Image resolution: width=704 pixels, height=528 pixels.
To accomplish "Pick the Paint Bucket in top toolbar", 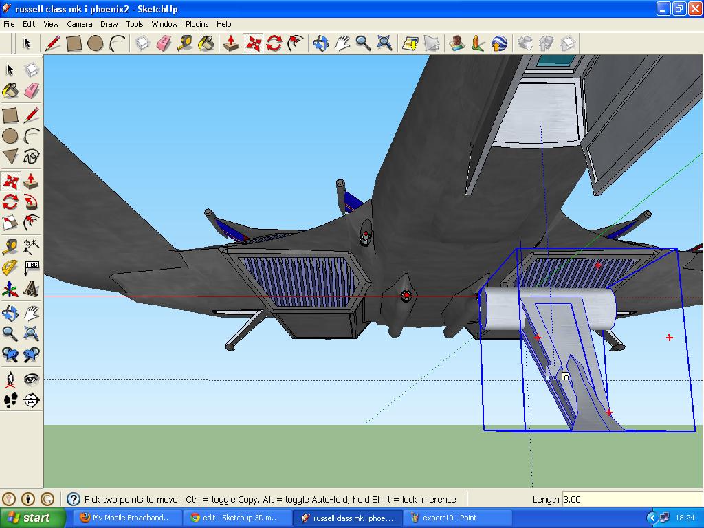I will pyautogui.click(x=206, y=43).
